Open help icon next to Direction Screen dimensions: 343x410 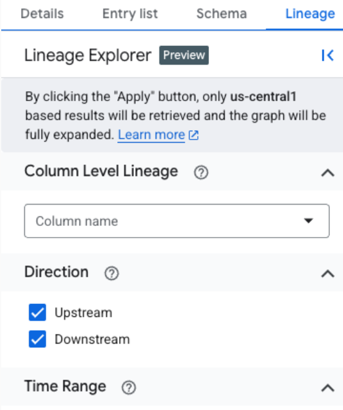pos(112,274)
